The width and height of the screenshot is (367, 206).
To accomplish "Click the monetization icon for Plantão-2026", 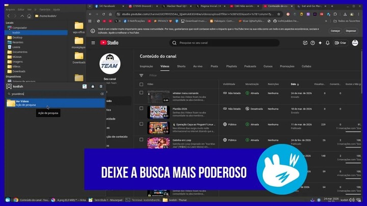I will (247, 109).
